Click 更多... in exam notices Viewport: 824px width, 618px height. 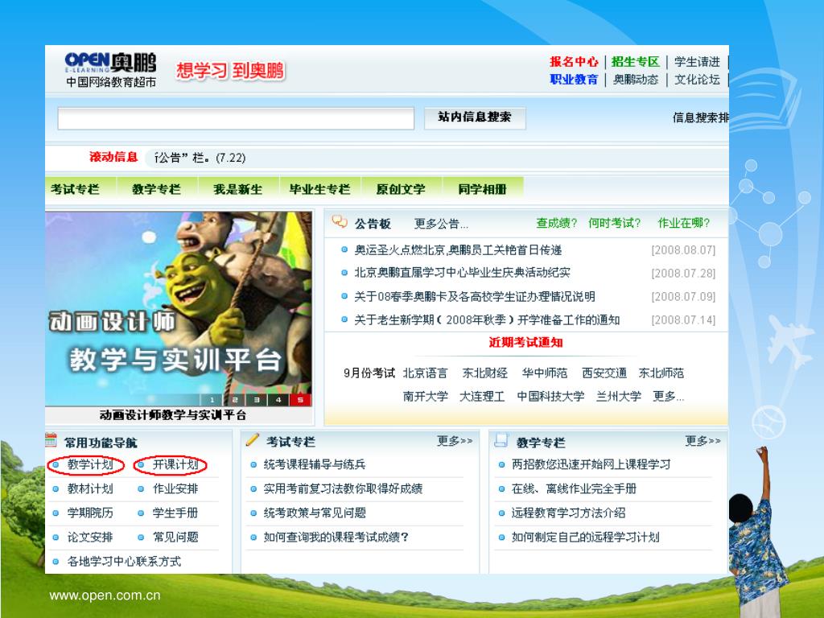click(669, 396)
